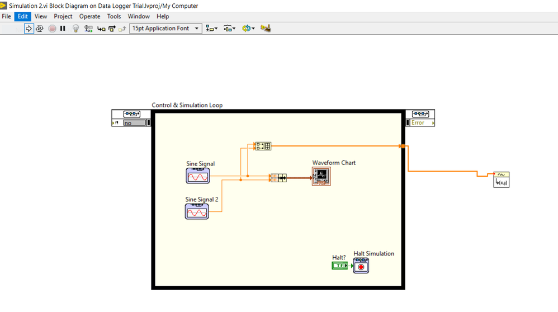
Task: Toggle Highlight Execution light bulb
Action: click(x=75, y=29)
